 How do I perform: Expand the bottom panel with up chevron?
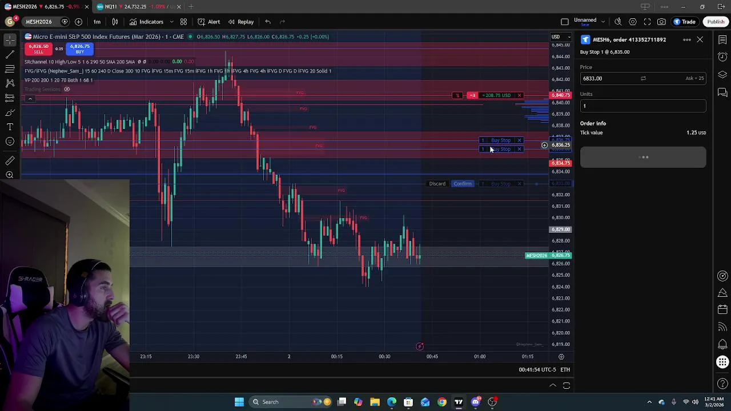tap(553, 385)
